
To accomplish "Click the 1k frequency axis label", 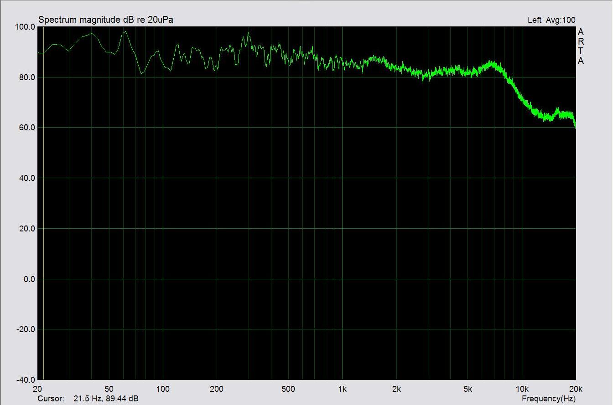I will tap(343, 389).
